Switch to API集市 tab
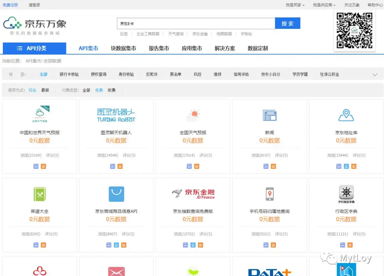The height and width of the screenshot is (276, 384). [x=89, y=48]
